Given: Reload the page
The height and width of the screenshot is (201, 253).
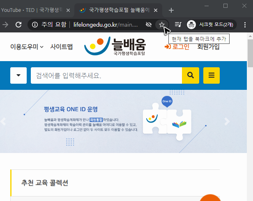Looking at the screenshot, I should pos(18,25).
